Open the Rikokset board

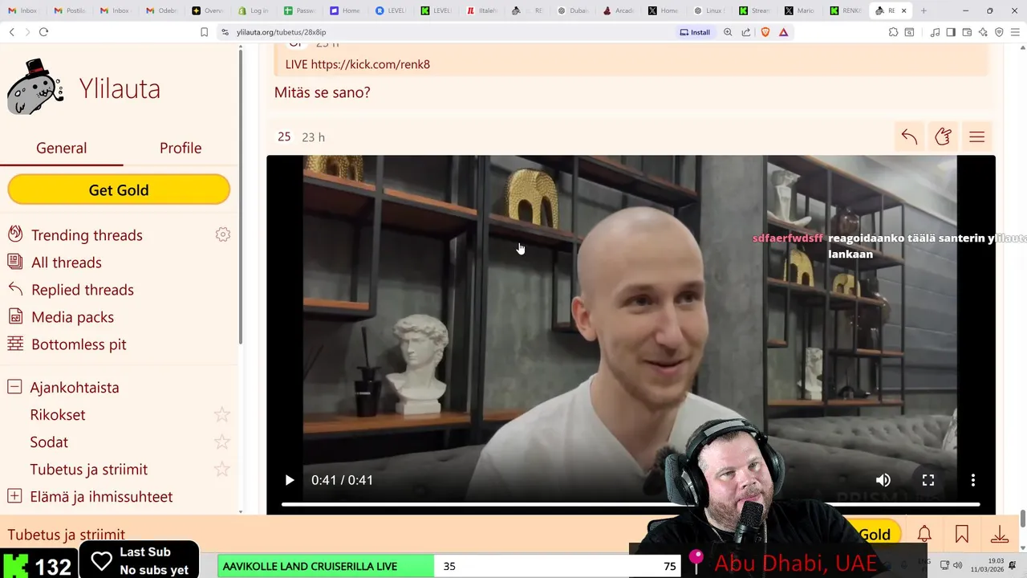point(58,415)
